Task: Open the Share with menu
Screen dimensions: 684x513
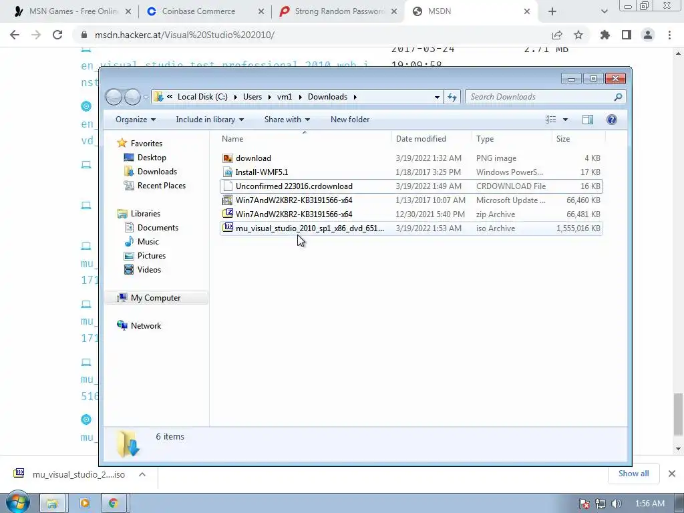Action: coord(287,120)
